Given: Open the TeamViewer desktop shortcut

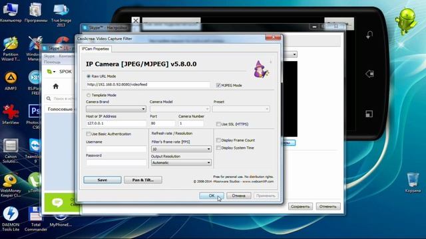Looking at the screenshot, I should 35,151.
